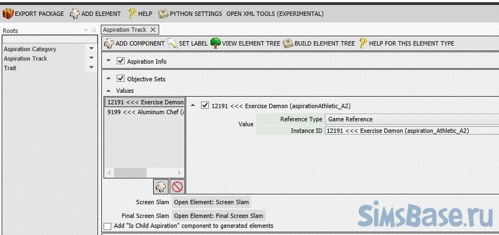499x235 pixels.
Task: Enable the Is Child Aspiration component checkbox
Action: 107,226
